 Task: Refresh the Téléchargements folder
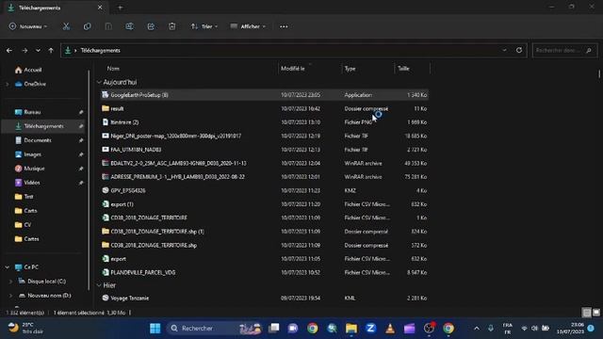[519, 50]
